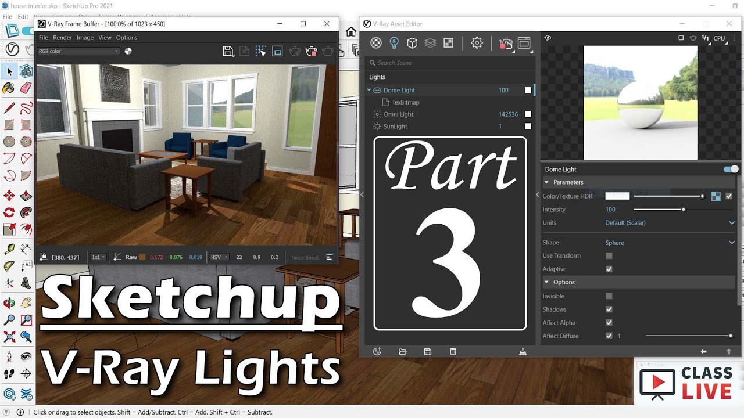Open the Lights category bulb icon
This screenshot has width=744, height=418.
click(394, 43)
